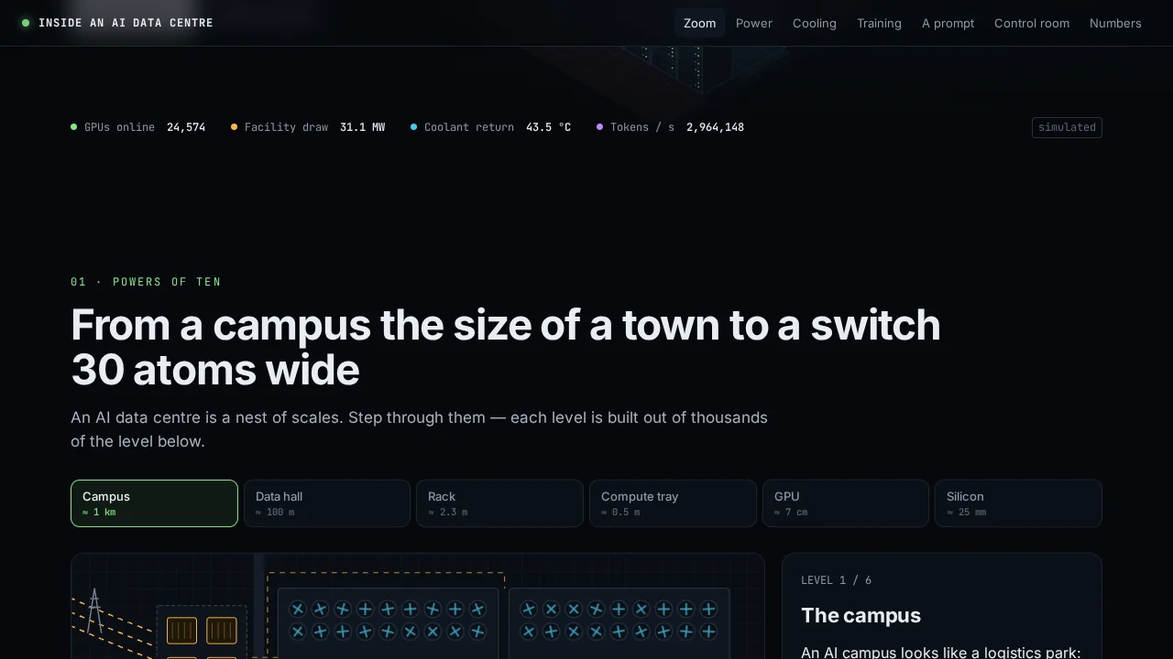Click the paragraph starting An AI data centre is a nest
The image size is (1173, 659).
(x=419, y=429)
